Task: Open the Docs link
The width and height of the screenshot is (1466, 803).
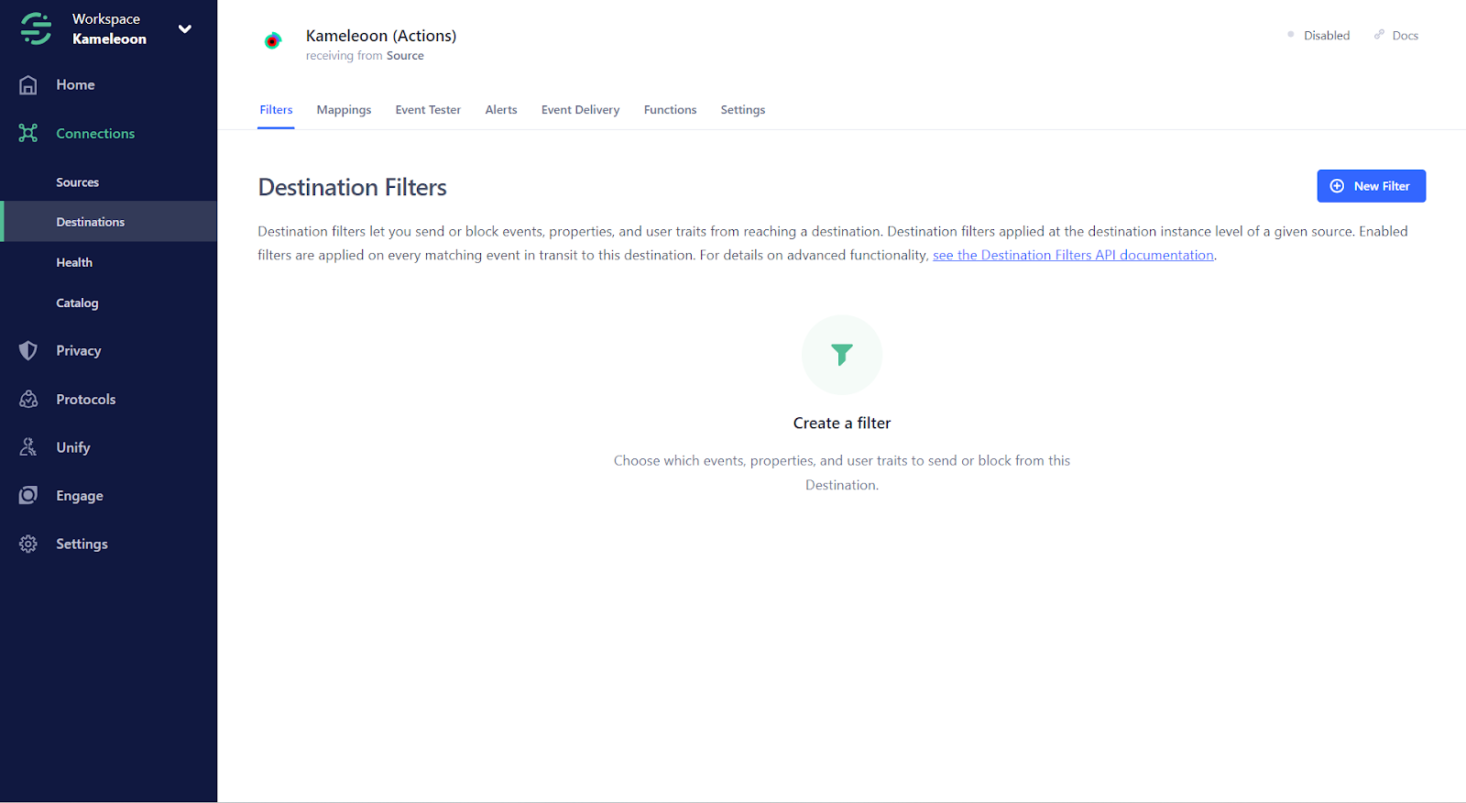Action: point(1396,36)
